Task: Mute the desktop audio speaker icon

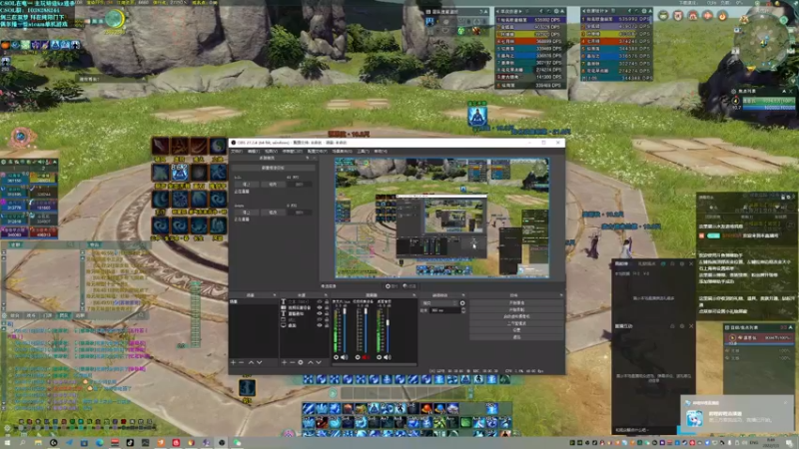Action: pyautogui.click(x=388, y=357)
